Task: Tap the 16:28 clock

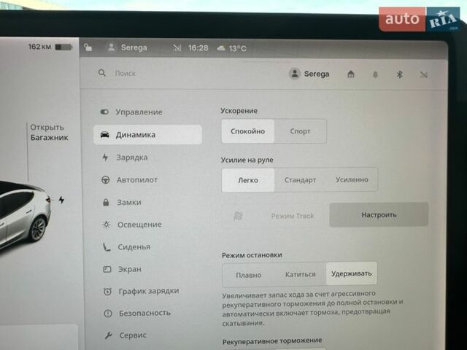Action: (x=198, y=48)
